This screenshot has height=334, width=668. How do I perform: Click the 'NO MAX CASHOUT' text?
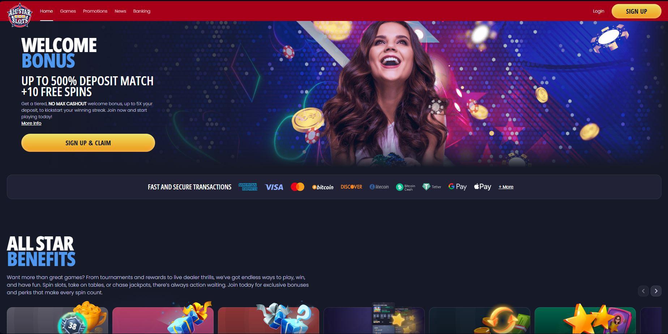tap(68, 104)
